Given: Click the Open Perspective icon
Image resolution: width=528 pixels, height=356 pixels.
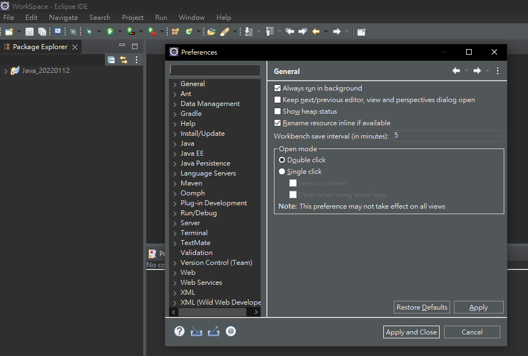Looking at the screenshot, I should [361, 32].
